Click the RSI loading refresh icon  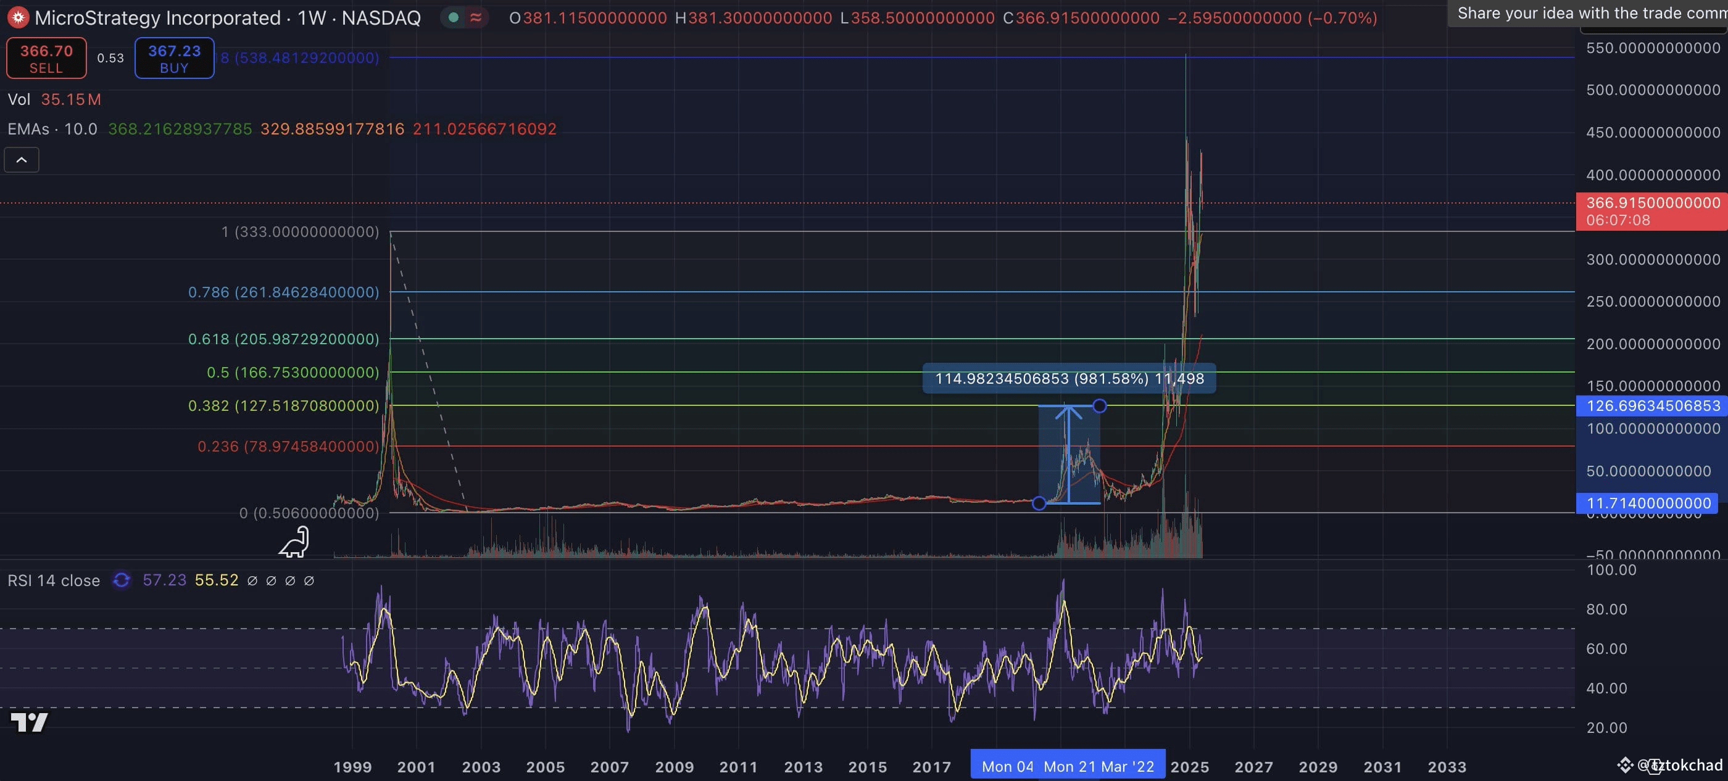[x=122, y=580]
